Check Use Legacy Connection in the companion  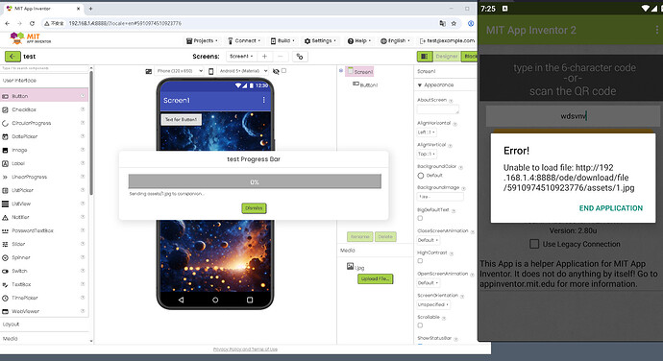534,244
